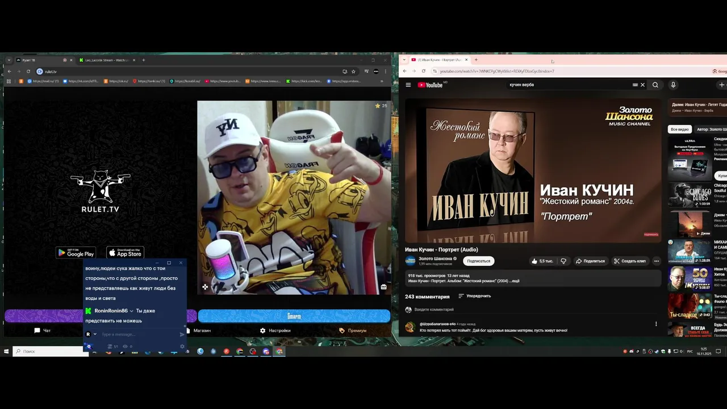Click the move arrows icon on webcam video
The height and width of the screenshot is (409, 727).
tap(205, 287)
